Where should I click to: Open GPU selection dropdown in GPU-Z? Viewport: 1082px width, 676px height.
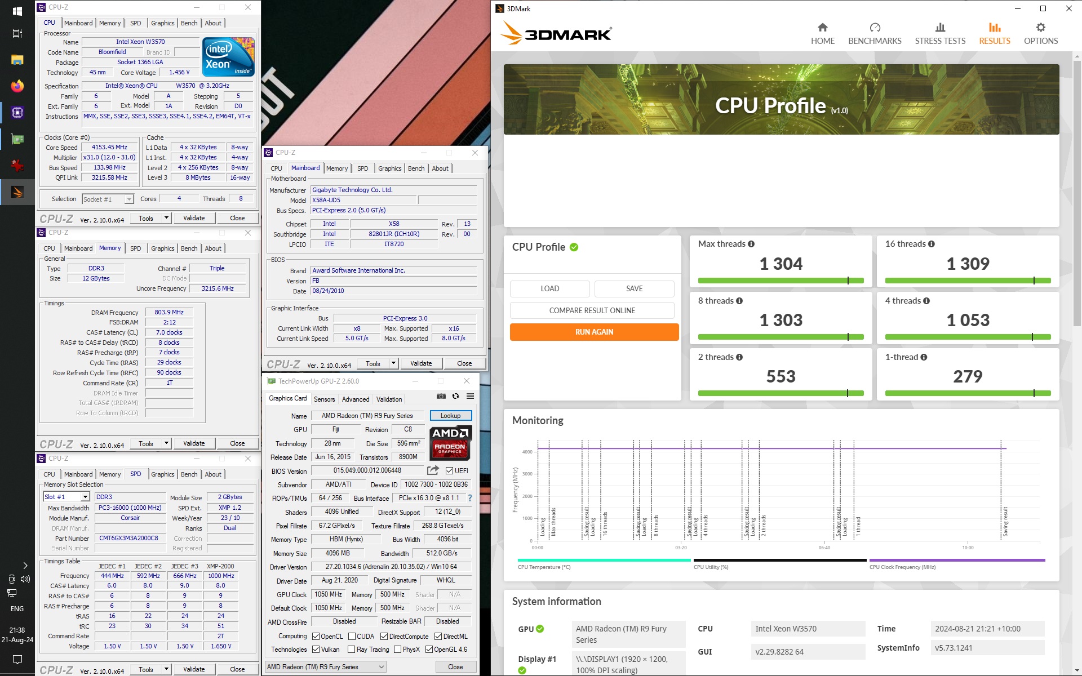[326, 667]
